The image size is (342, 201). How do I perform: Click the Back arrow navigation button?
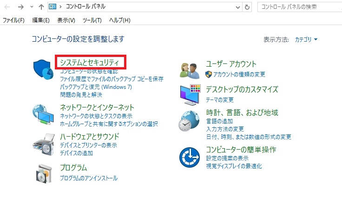7,7
